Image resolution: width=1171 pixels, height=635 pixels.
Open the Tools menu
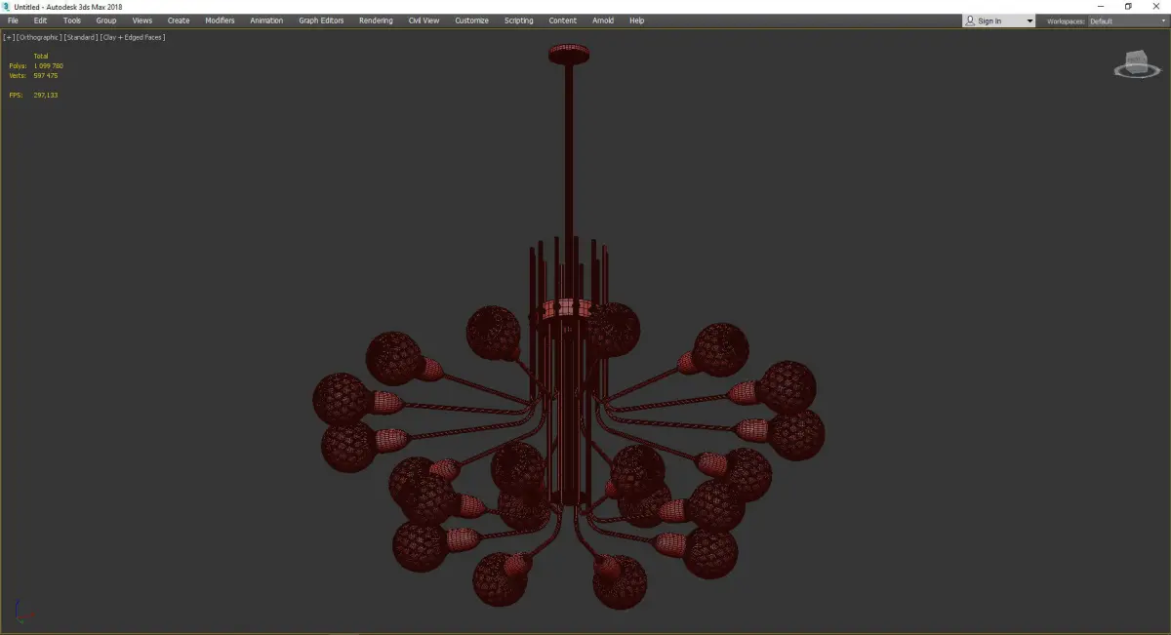point(72,20)
